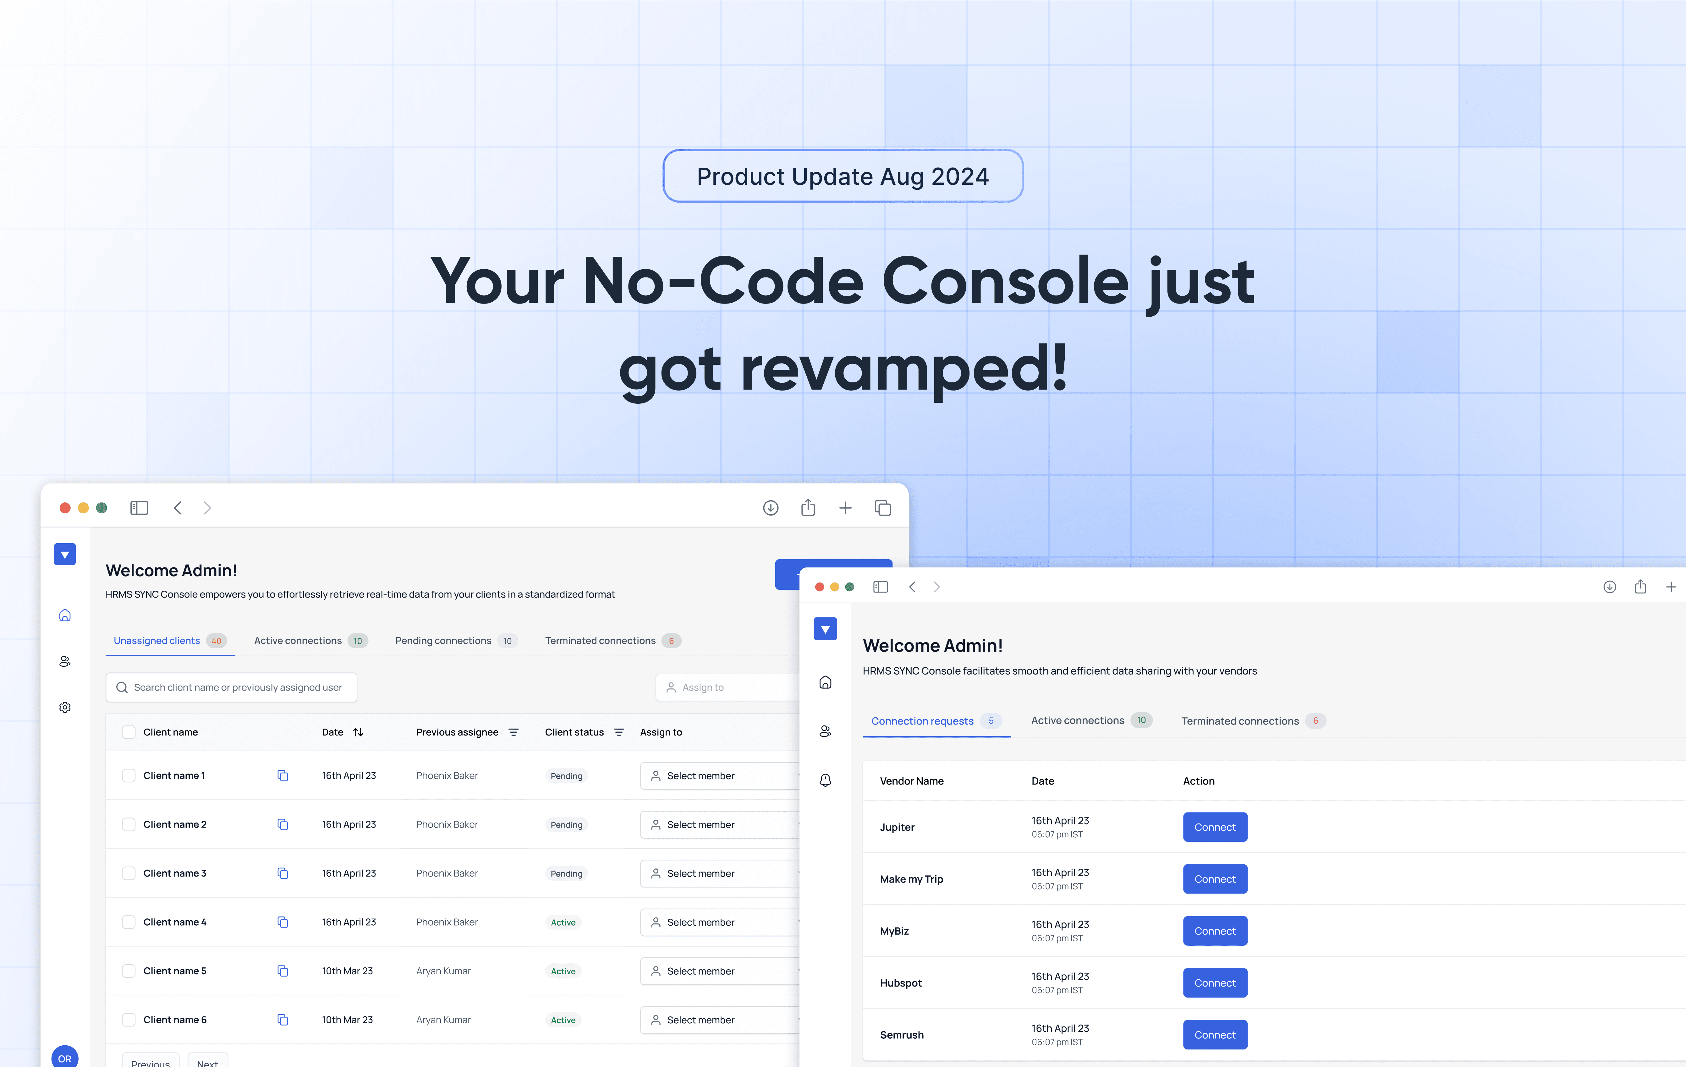Image resolution: width=1686 pixels, height=1067 pixels.
Task: Open Select member for Client name 2
Action: (720, 825)
